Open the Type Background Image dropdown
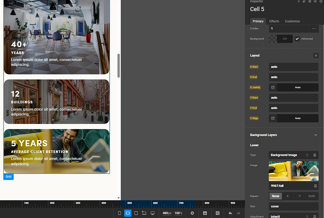The width and height of the screenshot is (324, 218). pyautogui.click(x=289, y=155)
